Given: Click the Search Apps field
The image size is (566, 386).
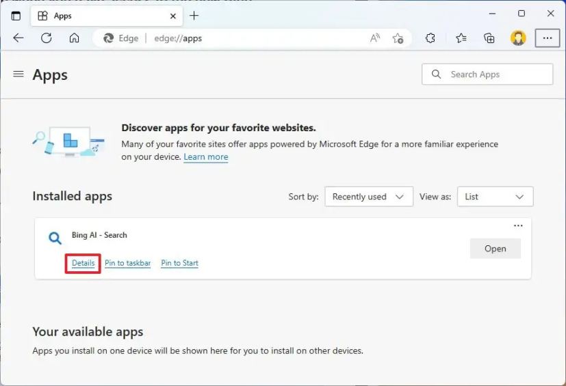Looking at the screenshot, I should coord(487,74).
